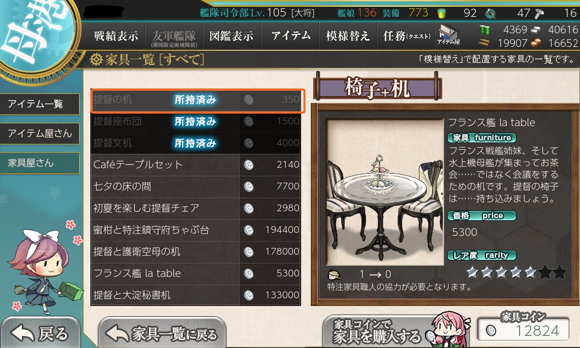
Task: Open 模様替え in the top menu
Action: pyautogui.click(x=347, y=36)
